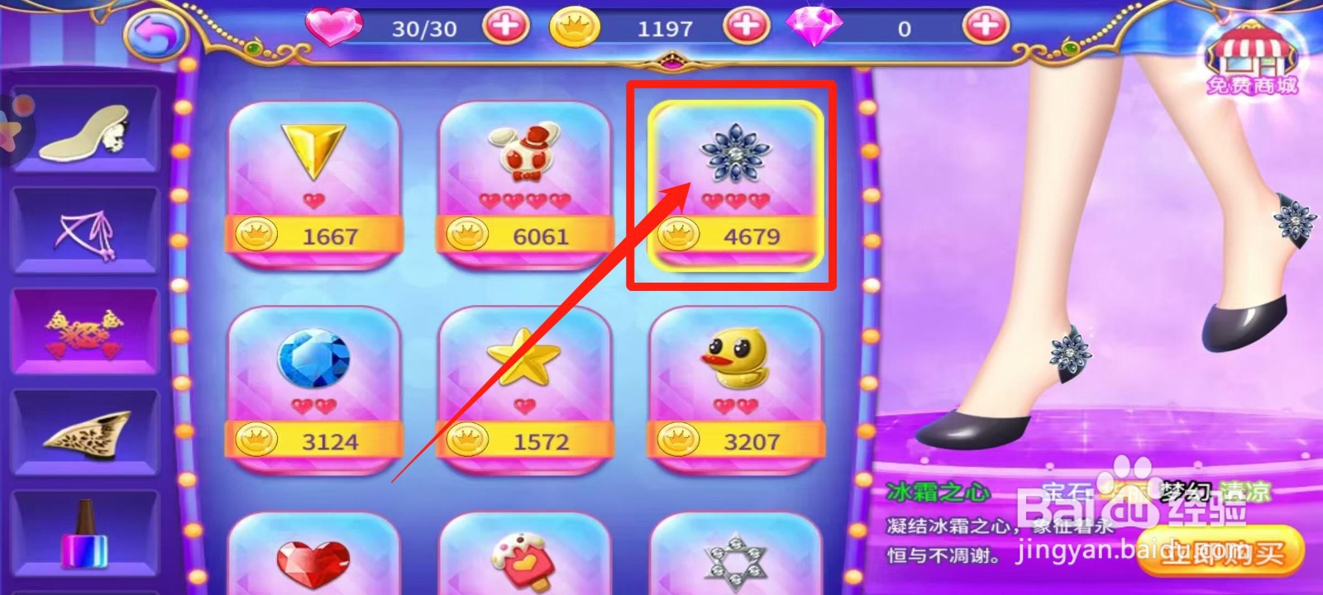1323x595 pixels.
Task: Select the ribbon ankle strap category
Action: (84, 231)
